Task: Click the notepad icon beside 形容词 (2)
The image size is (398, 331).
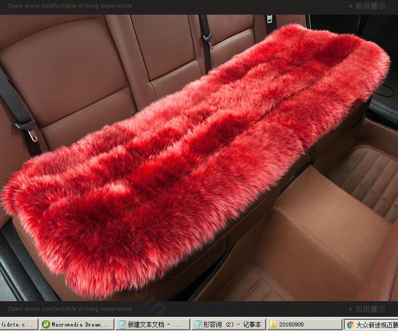Action: 198,324
